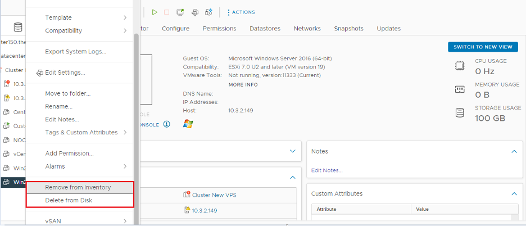Click the Edit Notes link

pyautogui.click(x=327, y=170)
